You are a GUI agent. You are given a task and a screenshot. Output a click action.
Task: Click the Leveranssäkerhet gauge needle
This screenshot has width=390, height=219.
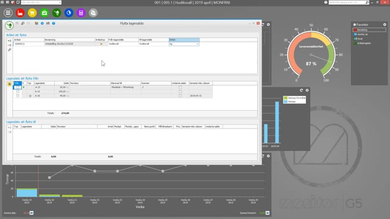(321, 58)
